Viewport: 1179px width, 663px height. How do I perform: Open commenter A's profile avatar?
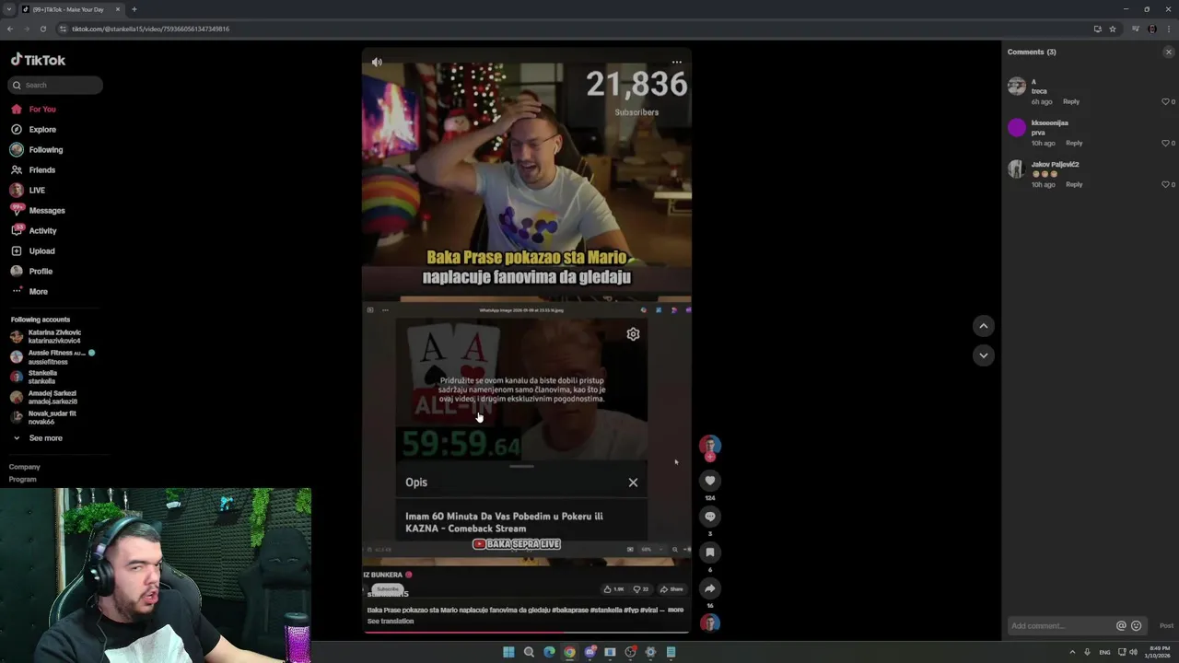point(1017,87)
